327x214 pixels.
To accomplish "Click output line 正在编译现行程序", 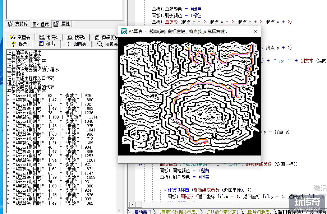I will click(x=24, y=52).
